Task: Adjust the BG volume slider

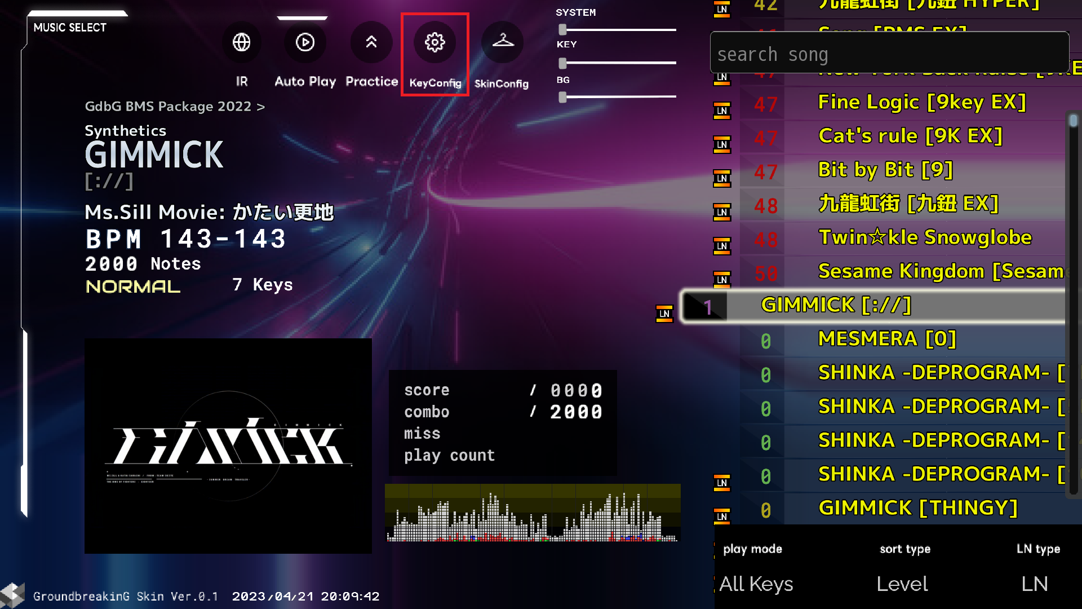Action: [x=562, y=97]
